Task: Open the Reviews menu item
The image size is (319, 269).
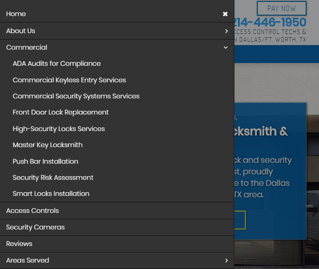Action: point(19,244)
